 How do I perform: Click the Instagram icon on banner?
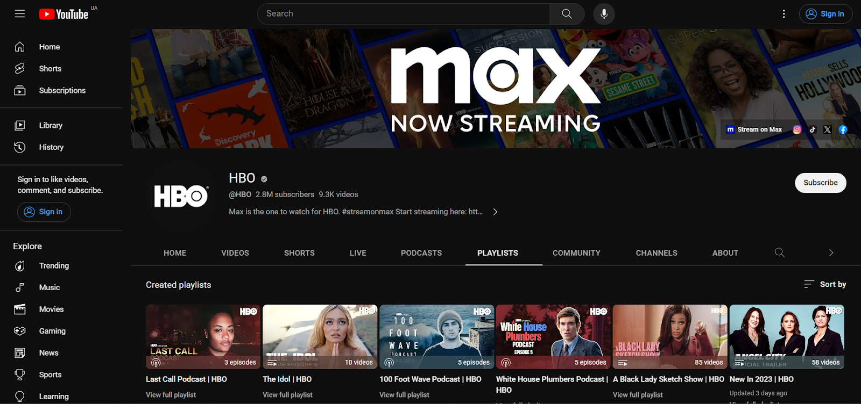797,129
